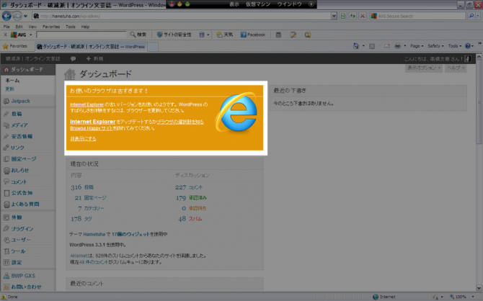Click the Home icon in IE command bar
The height and width of the screenshot is (301, 483).
click(x=356, y=46)
